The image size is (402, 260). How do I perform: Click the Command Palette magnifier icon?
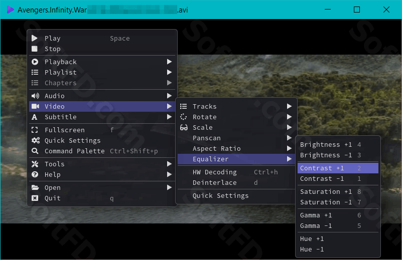(35, 151)
